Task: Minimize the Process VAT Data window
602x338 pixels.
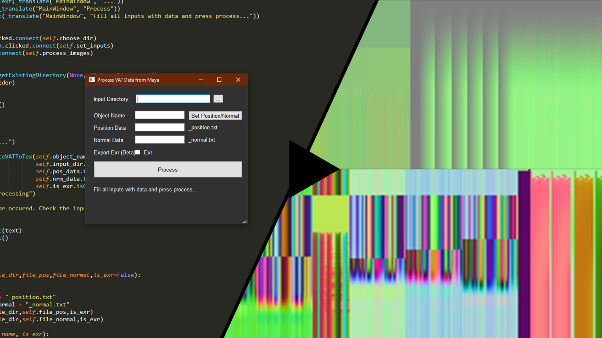Action: tap(201, 80)
